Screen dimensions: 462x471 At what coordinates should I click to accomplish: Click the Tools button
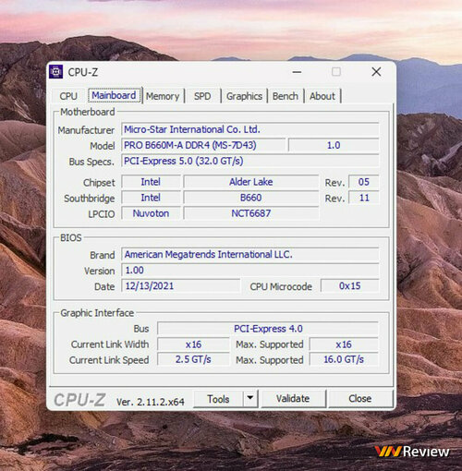(218, 399)
